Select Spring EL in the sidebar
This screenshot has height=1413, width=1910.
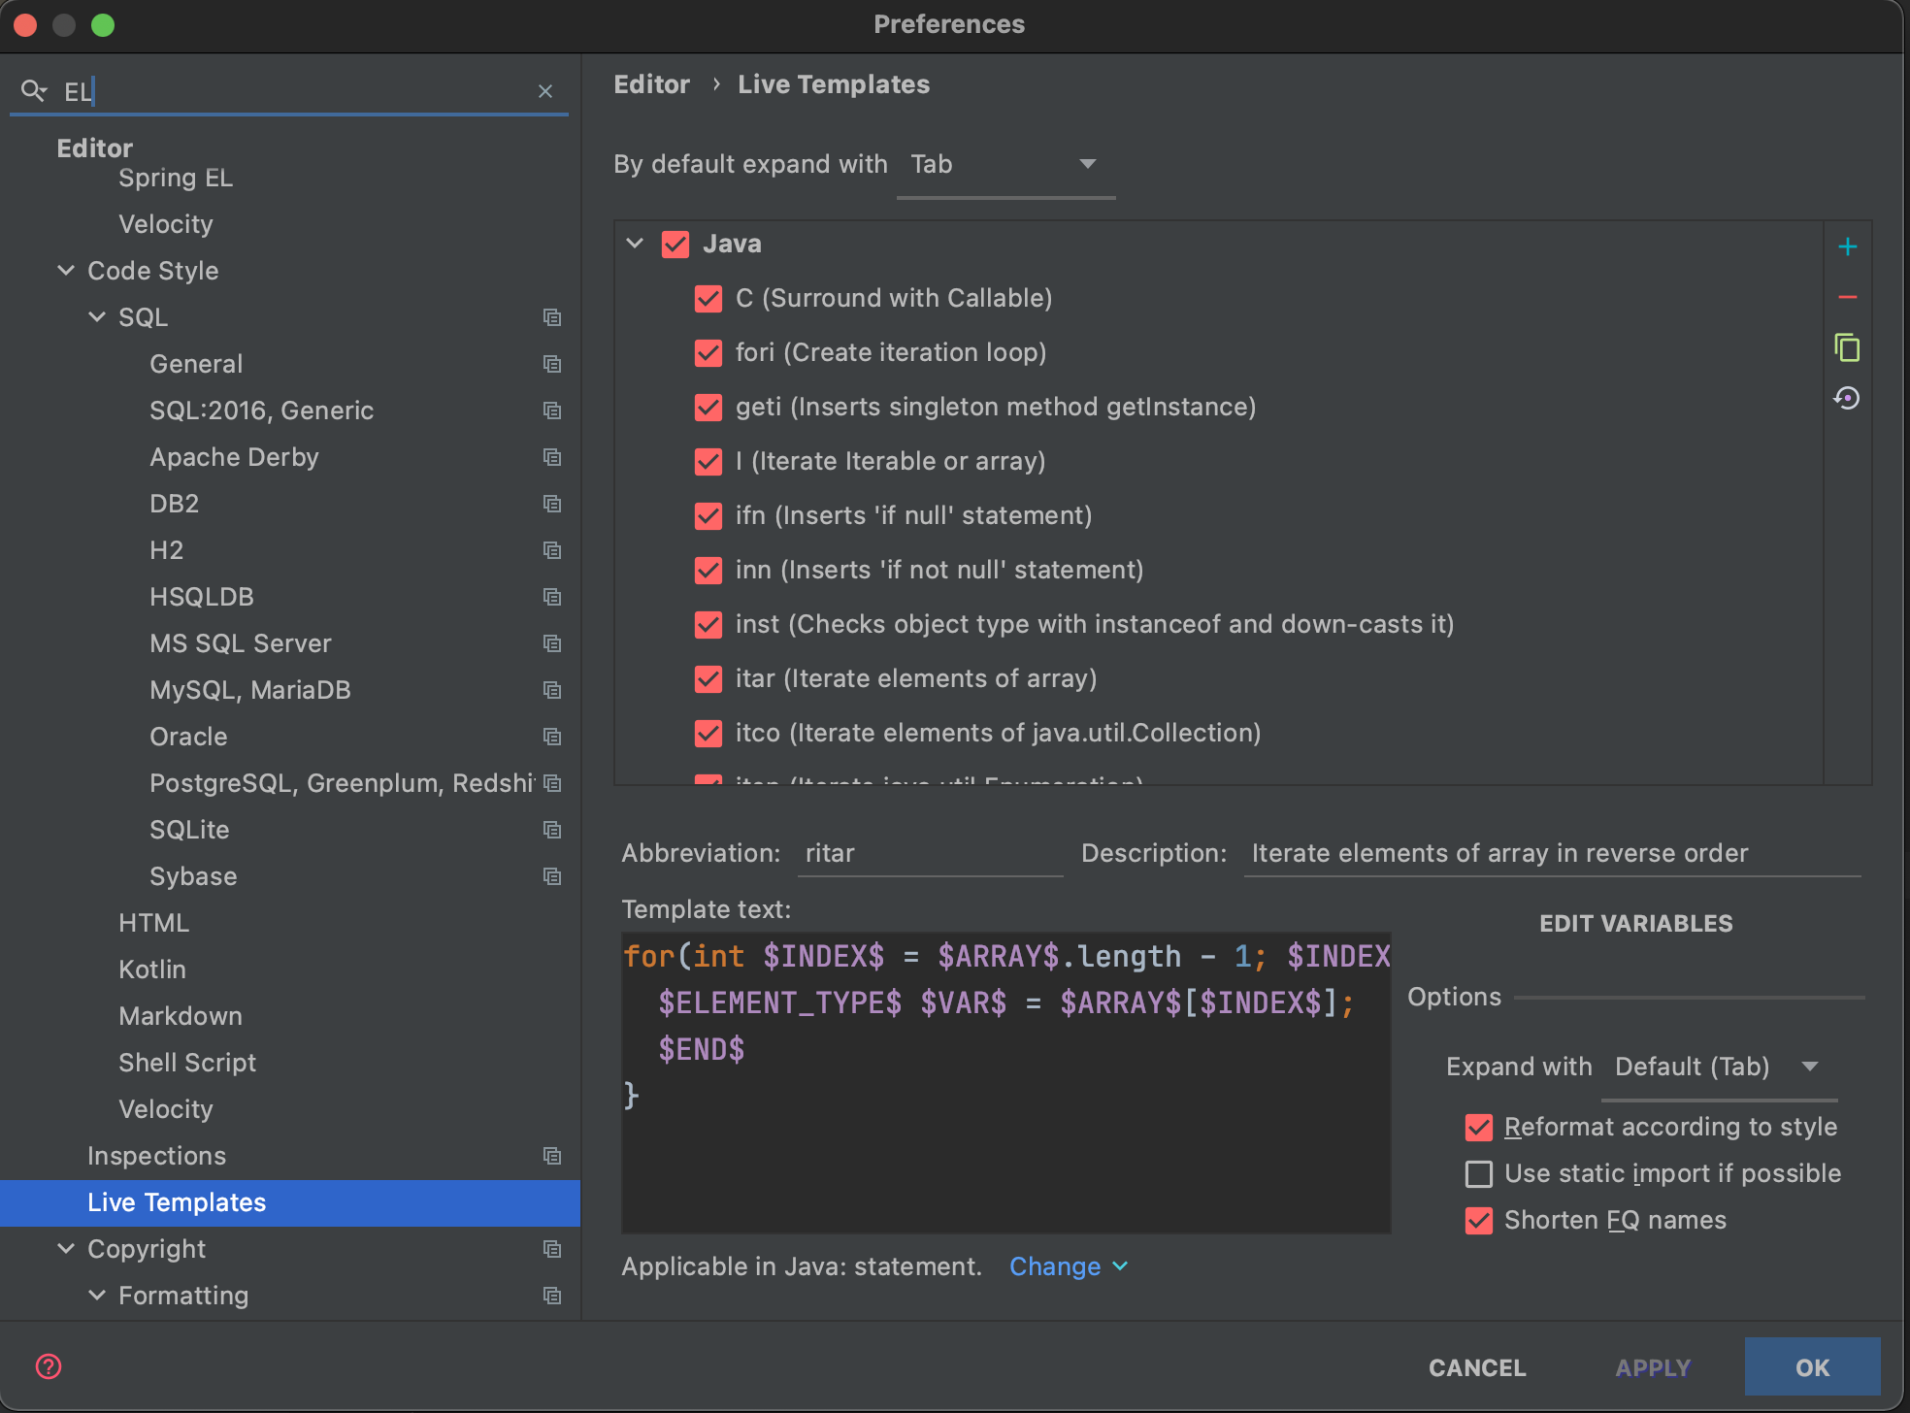click(x=176, y=178)
